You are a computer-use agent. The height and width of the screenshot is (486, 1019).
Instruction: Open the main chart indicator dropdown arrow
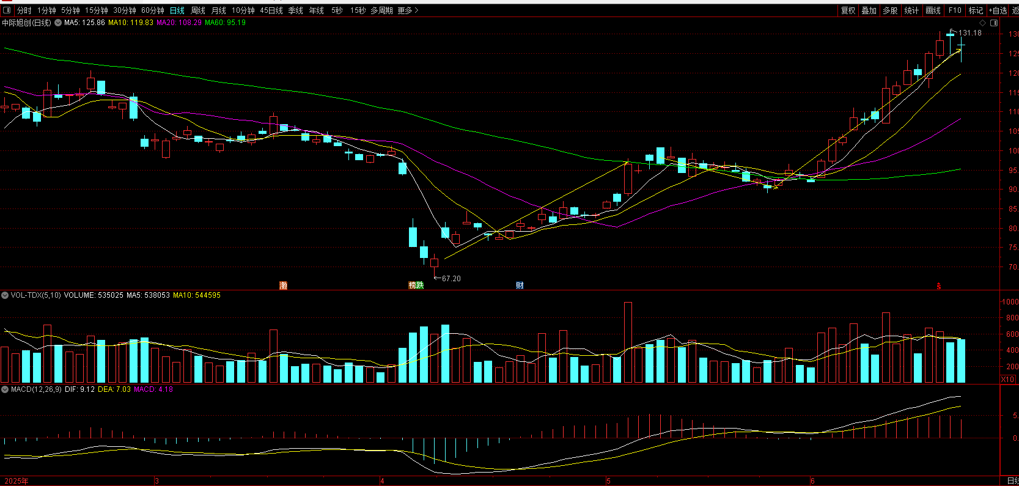58,23
